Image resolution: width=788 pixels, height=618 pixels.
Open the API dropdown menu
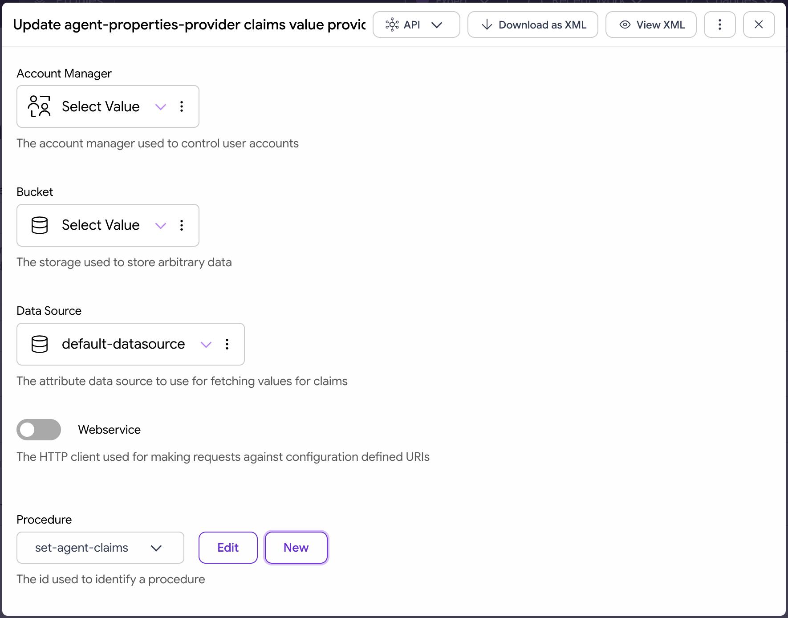coord(416,24)
